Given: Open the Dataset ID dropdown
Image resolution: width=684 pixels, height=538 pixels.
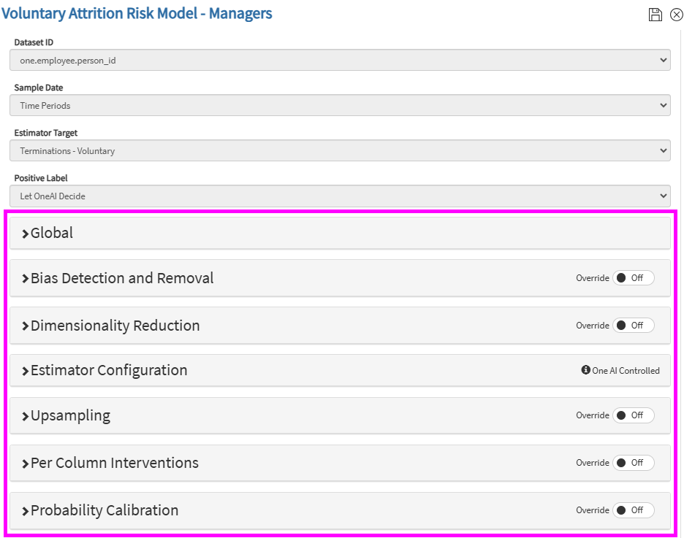Looking at the screenshot, I should 340,61.
